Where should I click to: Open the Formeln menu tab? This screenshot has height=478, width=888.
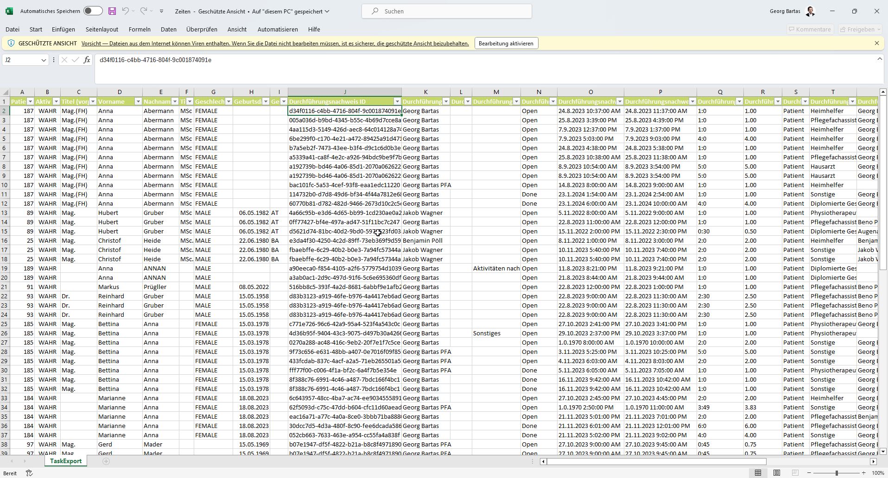pyautogui.click(x=140, y=29)
